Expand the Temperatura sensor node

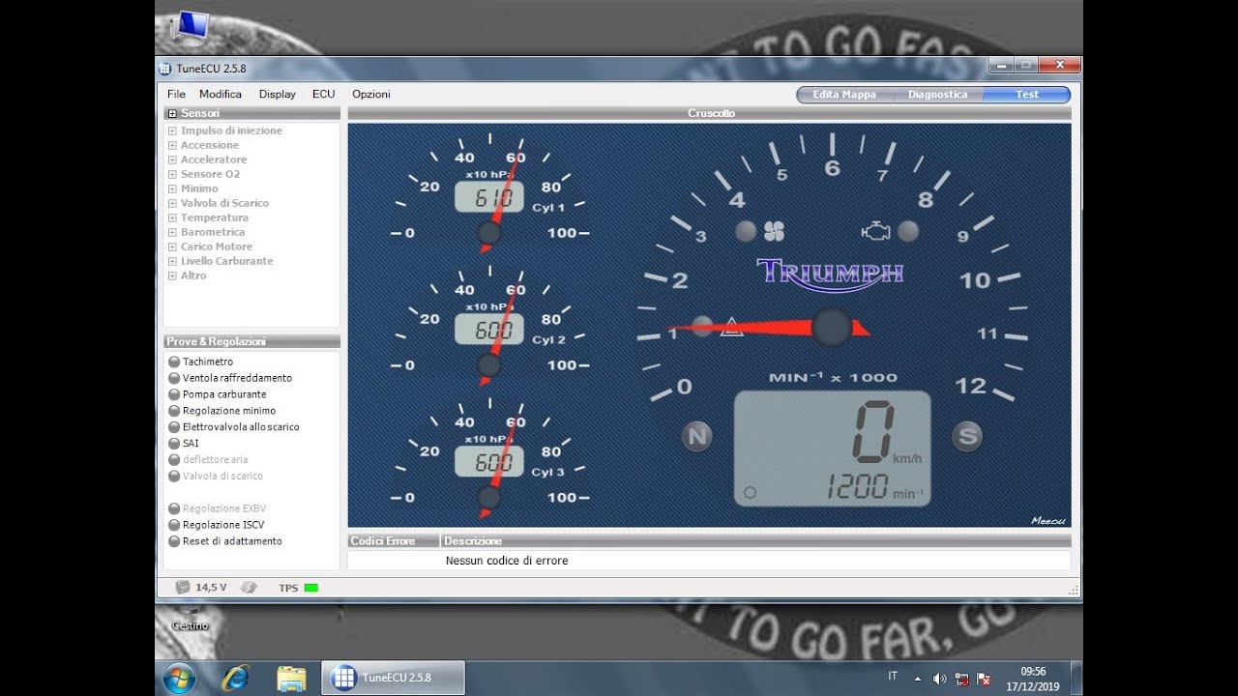(x=172, y=217)
